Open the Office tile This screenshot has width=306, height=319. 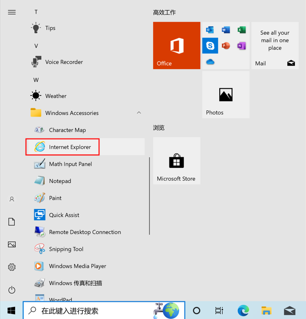click(176, 45)
